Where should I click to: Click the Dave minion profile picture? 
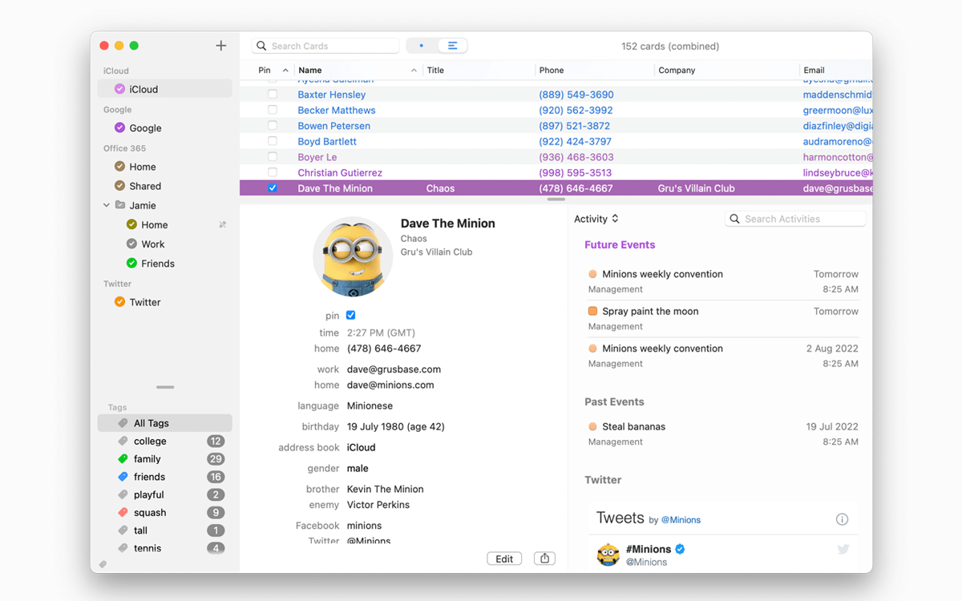[353, 256]
